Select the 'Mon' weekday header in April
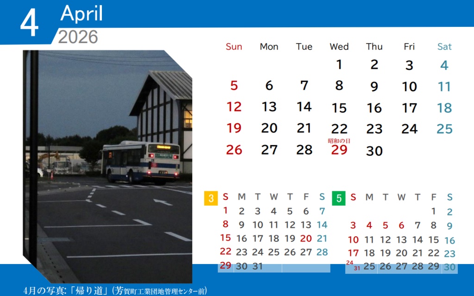The width and height of the screenshot is (474, 296). coord(269,47)
